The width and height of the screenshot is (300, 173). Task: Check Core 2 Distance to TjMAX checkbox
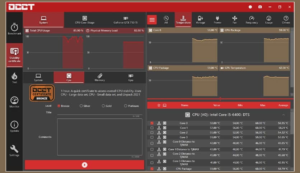pos(152,155)
